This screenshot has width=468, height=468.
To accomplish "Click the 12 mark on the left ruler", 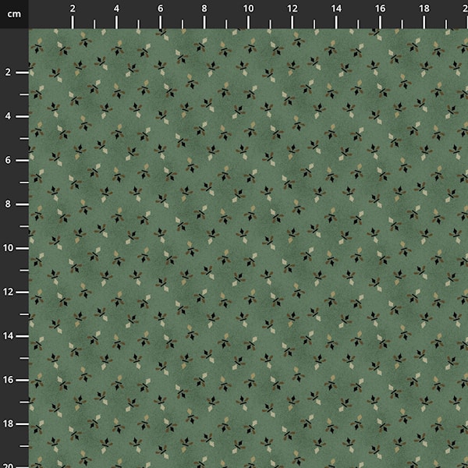I will click(9, 292).
